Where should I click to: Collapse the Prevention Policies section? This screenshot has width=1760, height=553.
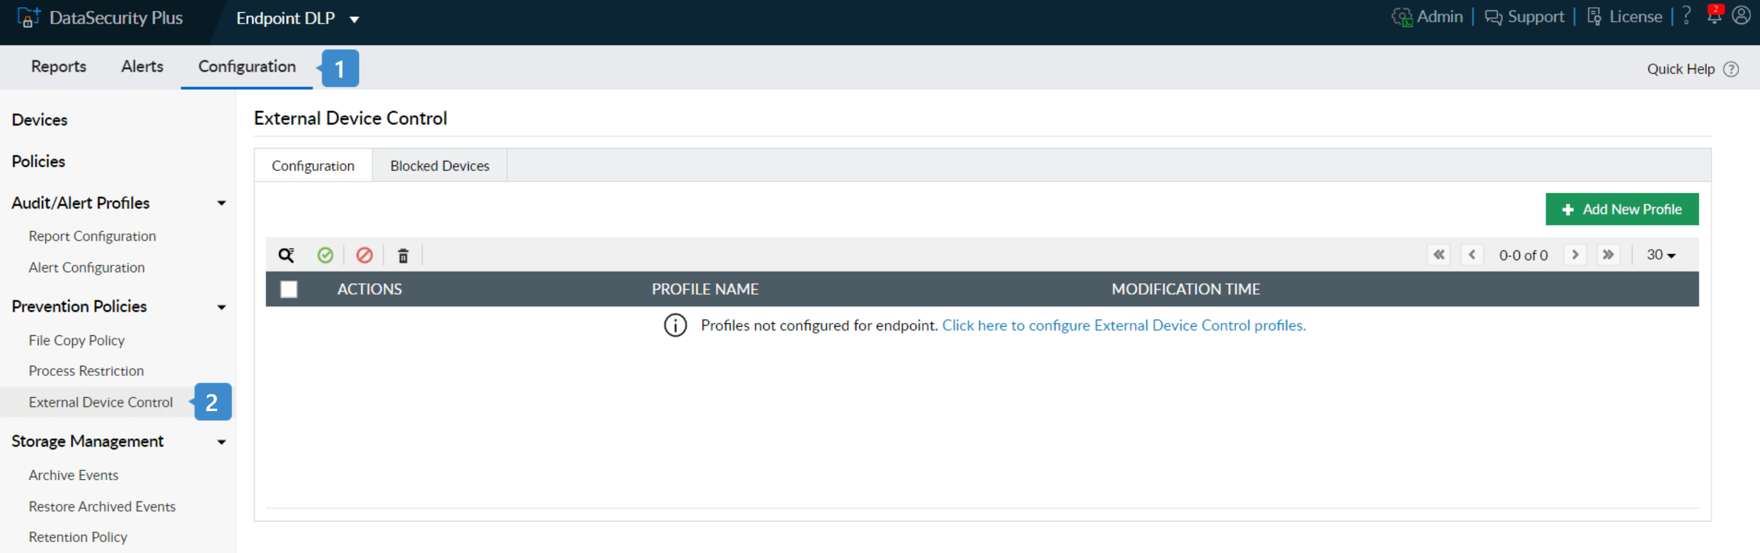(x=221, y=307)
